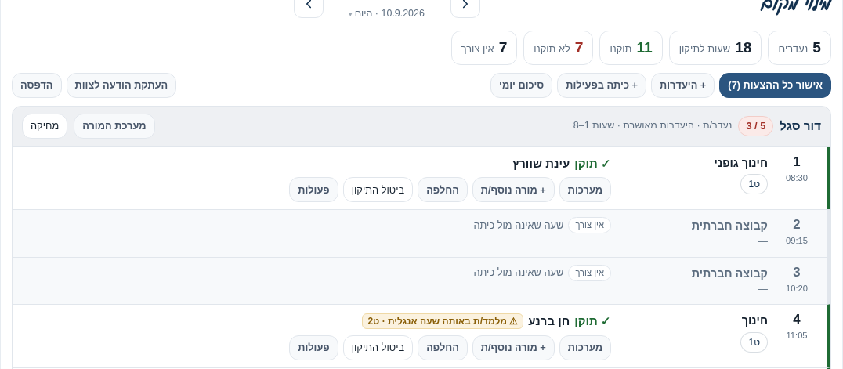Click substitute name חן ברנע

[x=548, y=322]
